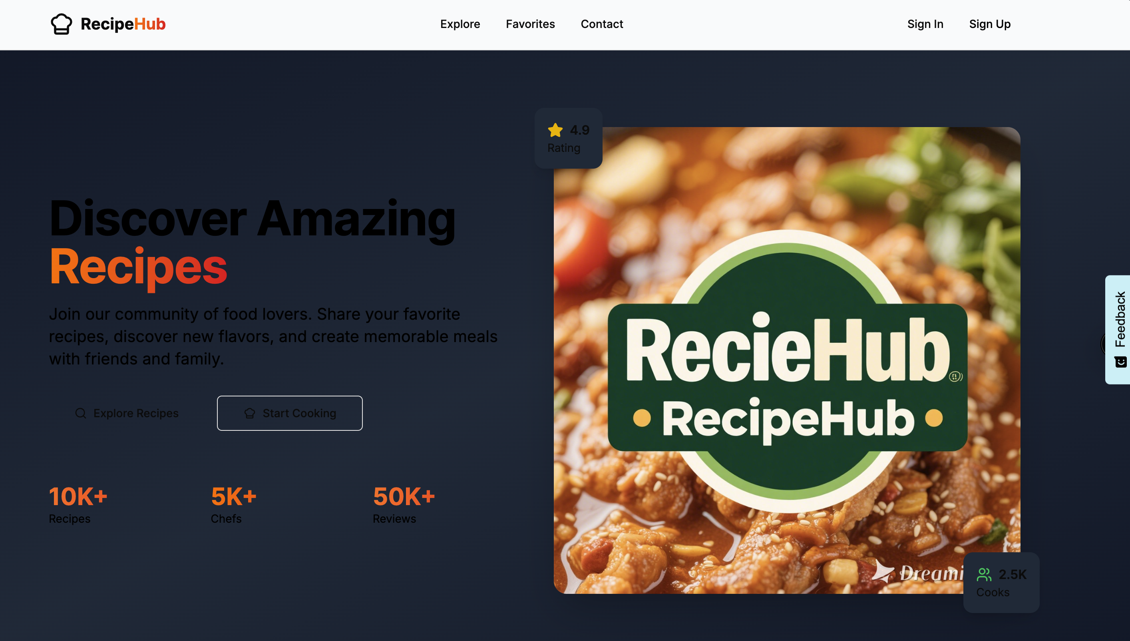Open the Contact page link
The width and height of the screenshot is (1130, 641).
tap(602, 24)
